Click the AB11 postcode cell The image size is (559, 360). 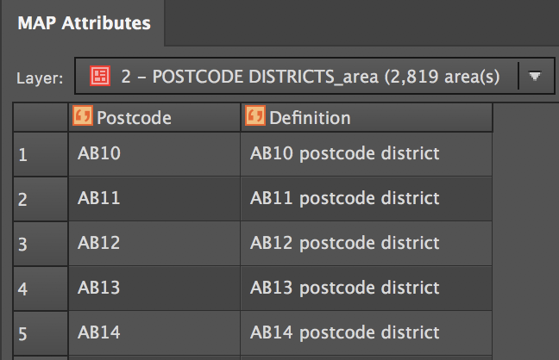(154, 199)
